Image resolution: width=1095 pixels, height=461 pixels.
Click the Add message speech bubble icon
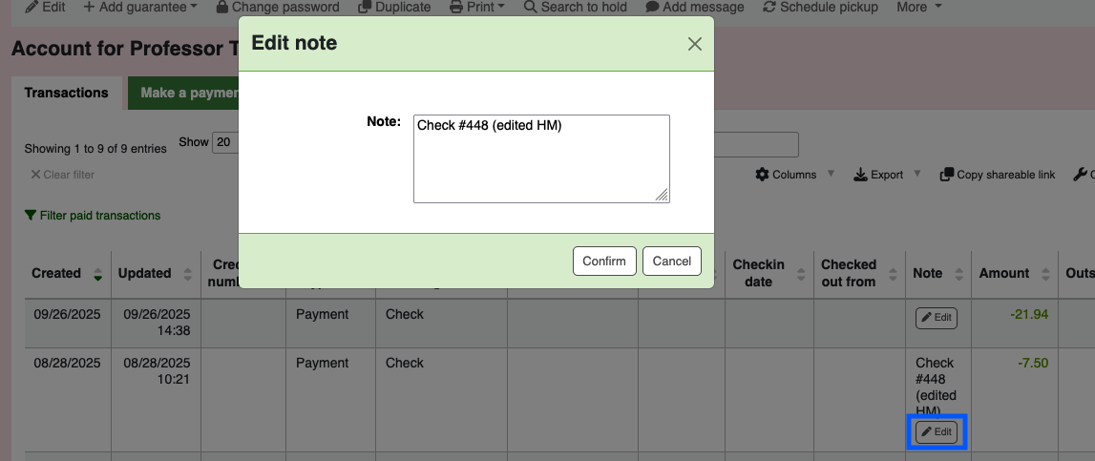pos(652,7)
